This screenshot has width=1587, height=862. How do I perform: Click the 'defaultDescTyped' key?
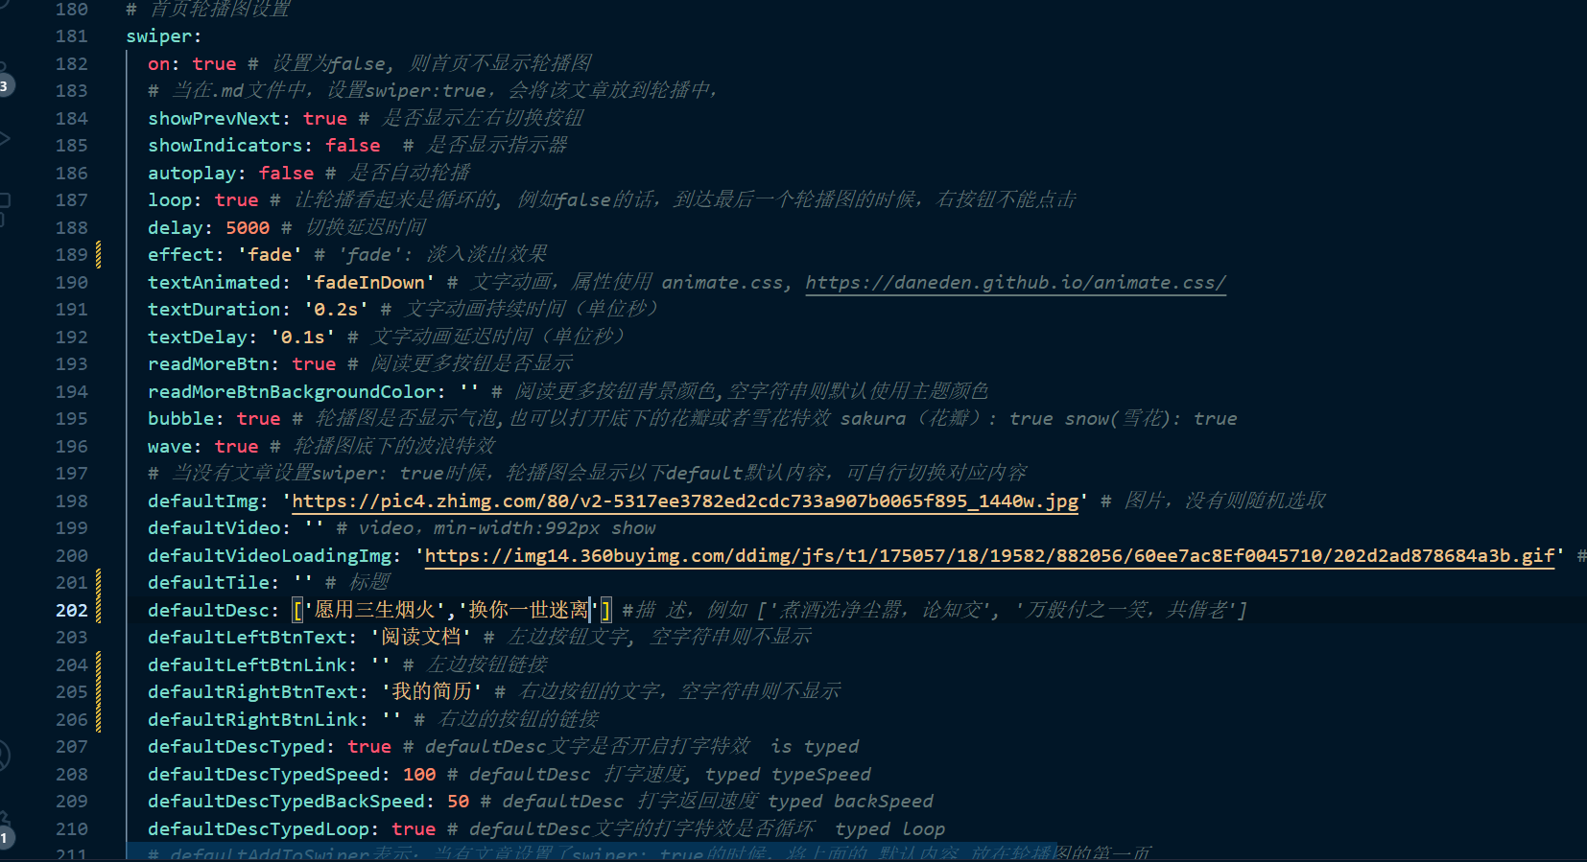[x=236, y=747]
